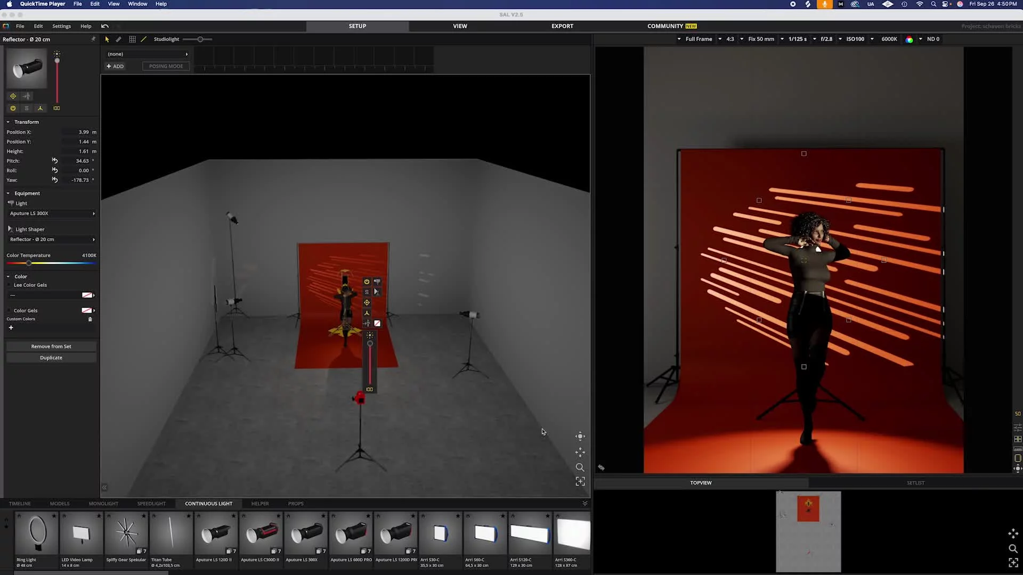Click the tripod stand icon in left panel
The height and width of the screenshot is (575, 1023).
pos(40,108)
